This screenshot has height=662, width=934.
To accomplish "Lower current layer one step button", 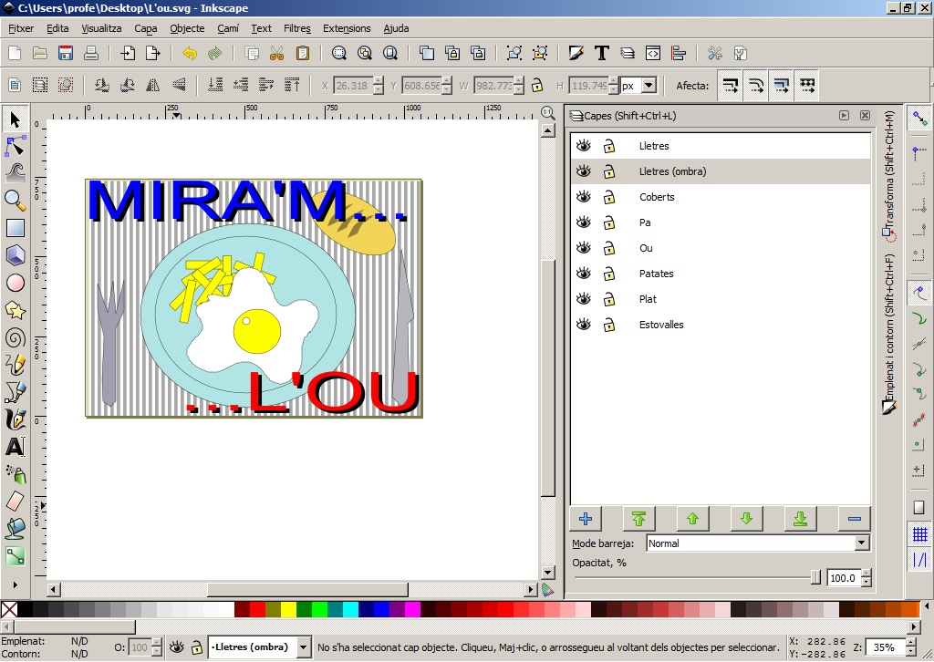I will [746, 519].
